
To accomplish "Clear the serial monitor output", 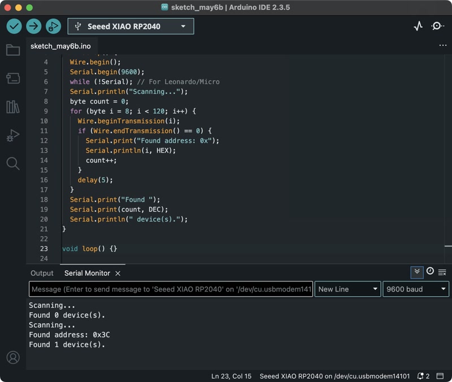I will pyautogui.click(x=442, y=272).
